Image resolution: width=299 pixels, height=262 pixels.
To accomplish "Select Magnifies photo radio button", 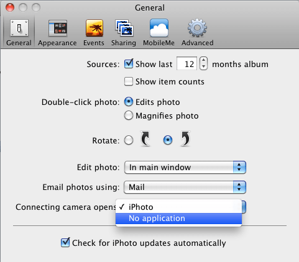I will pyautogui.click(x=129, y=115).
